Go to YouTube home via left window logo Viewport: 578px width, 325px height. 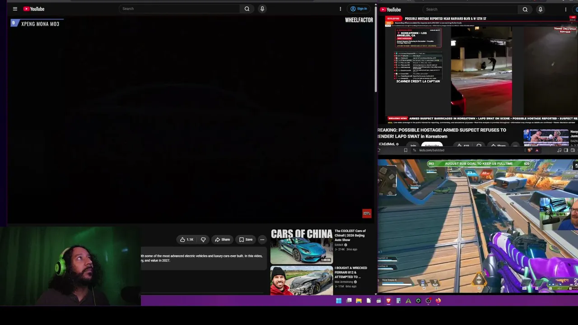coord(34,9)
